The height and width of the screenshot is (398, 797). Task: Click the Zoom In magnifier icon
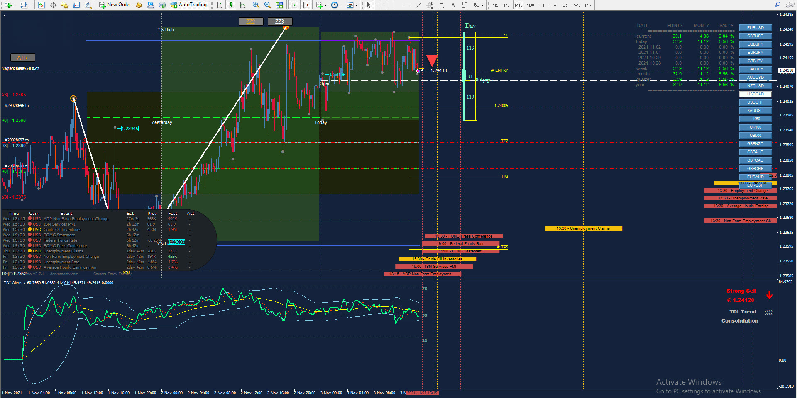coord(256,5)
